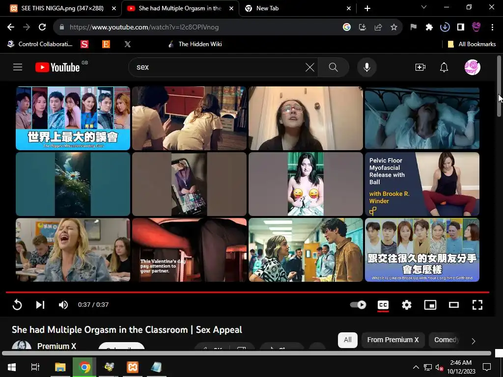
Task: Click the install/download page icon in address bar
Action: click(362, 27)
